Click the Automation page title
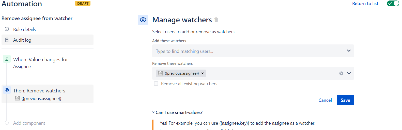This screenshot has width=402, height=130. 22,4
